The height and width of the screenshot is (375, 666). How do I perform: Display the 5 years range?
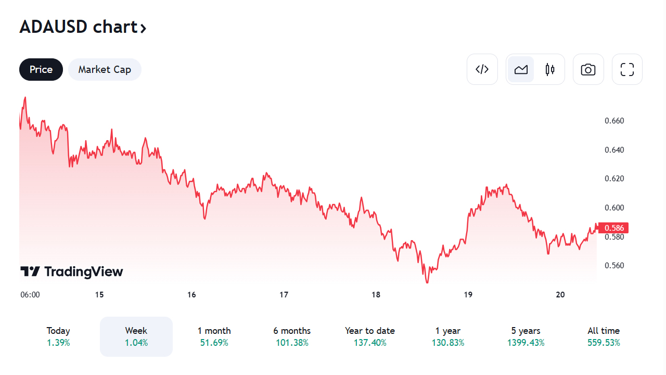(526, 336)
